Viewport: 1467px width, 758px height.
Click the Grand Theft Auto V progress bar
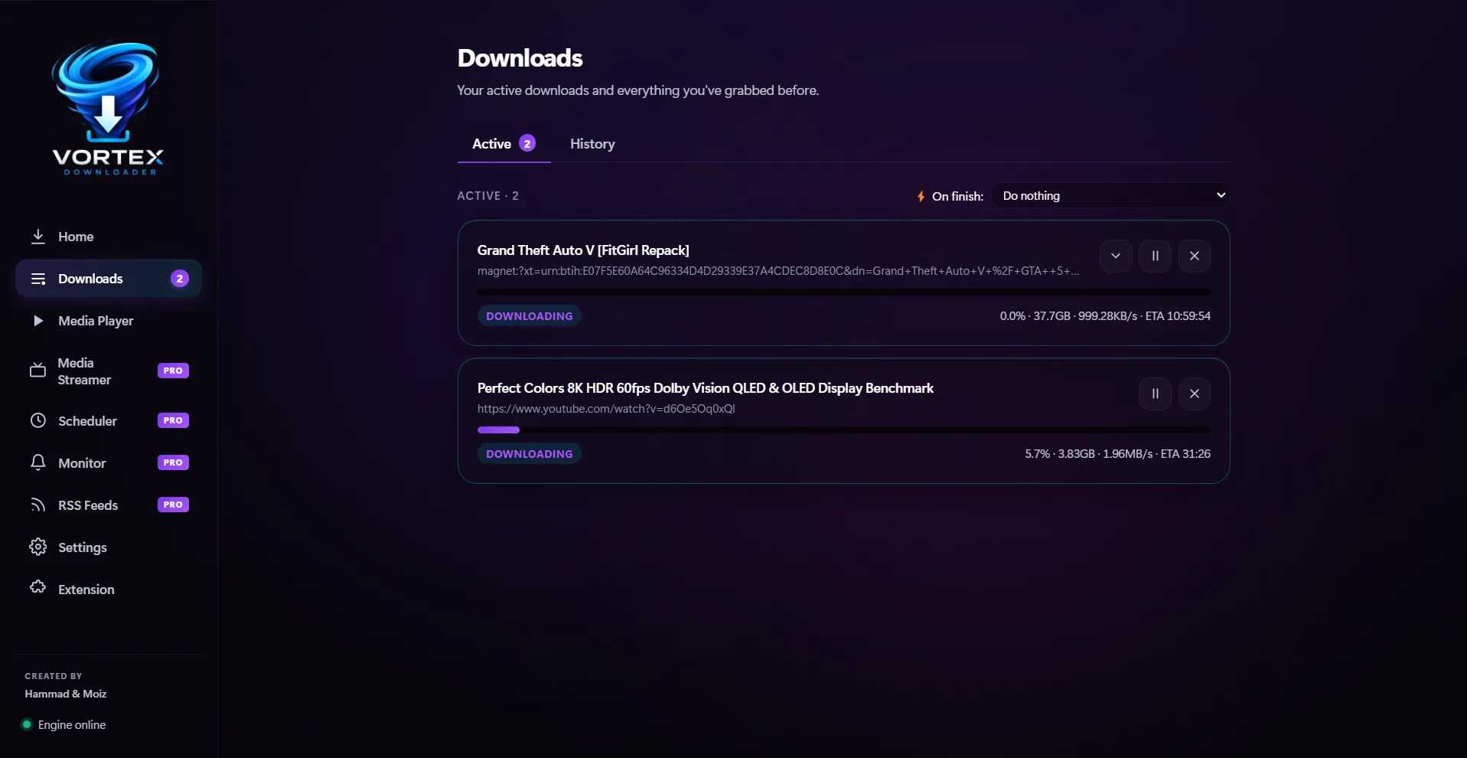point(844,292)
